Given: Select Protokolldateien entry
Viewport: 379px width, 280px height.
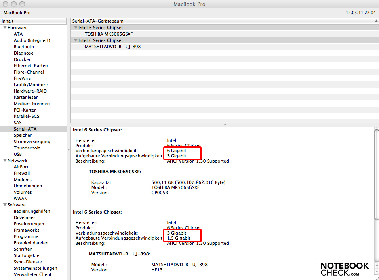Looking at the screenshot, I should coord(31,243).
